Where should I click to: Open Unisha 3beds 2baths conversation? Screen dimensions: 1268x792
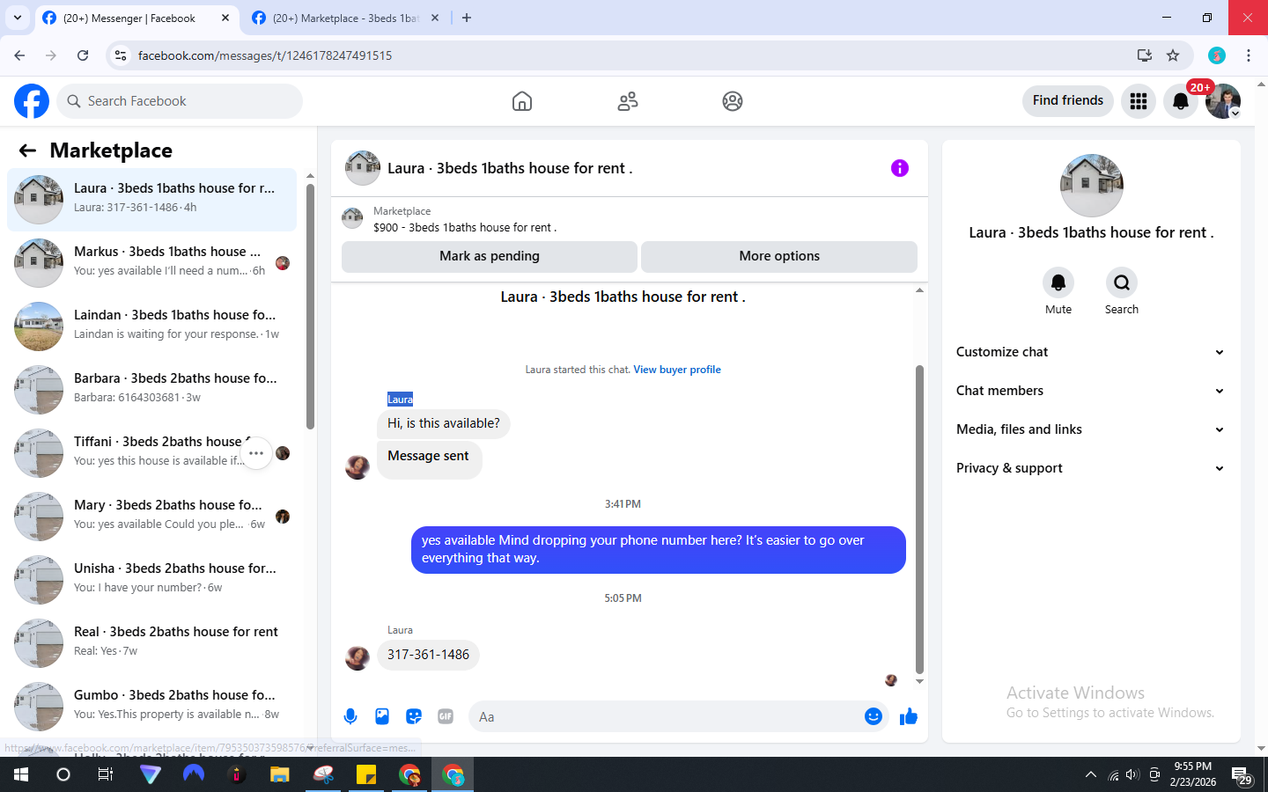(152, 580)
